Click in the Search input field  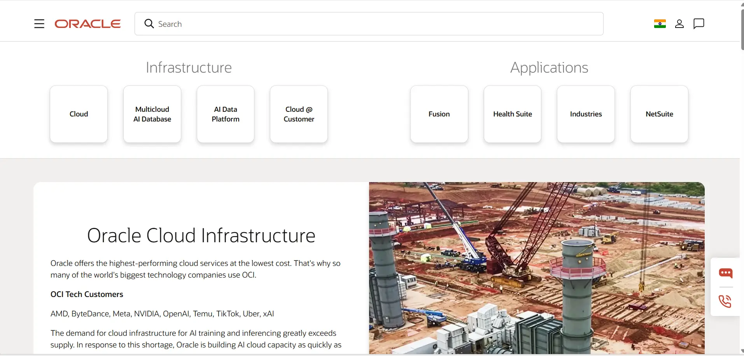[x=369, y=24]
